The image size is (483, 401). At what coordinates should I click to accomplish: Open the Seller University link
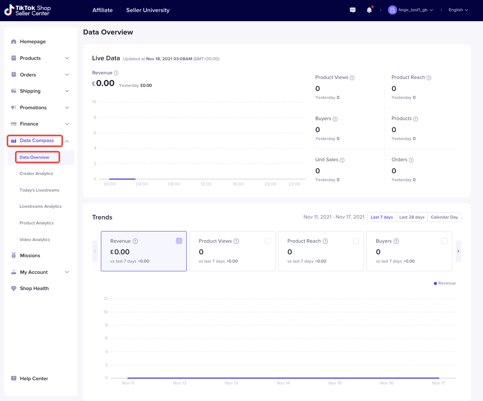148,10
